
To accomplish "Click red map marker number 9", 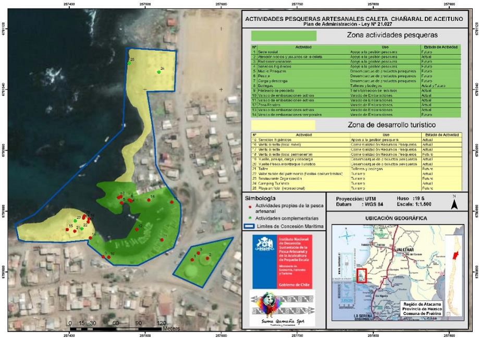I will [103, 257].
